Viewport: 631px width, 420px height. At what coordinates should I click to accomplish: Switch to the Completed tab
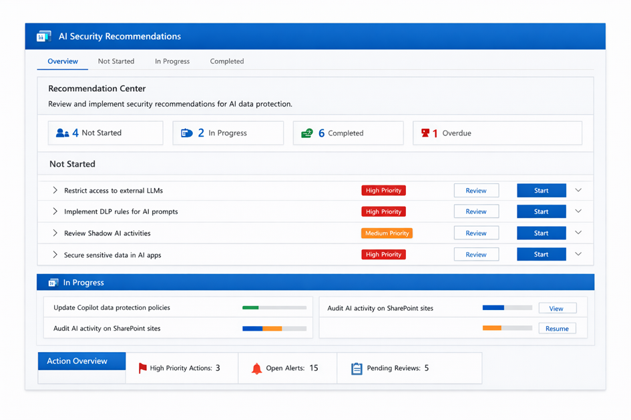tap(227, 61)
